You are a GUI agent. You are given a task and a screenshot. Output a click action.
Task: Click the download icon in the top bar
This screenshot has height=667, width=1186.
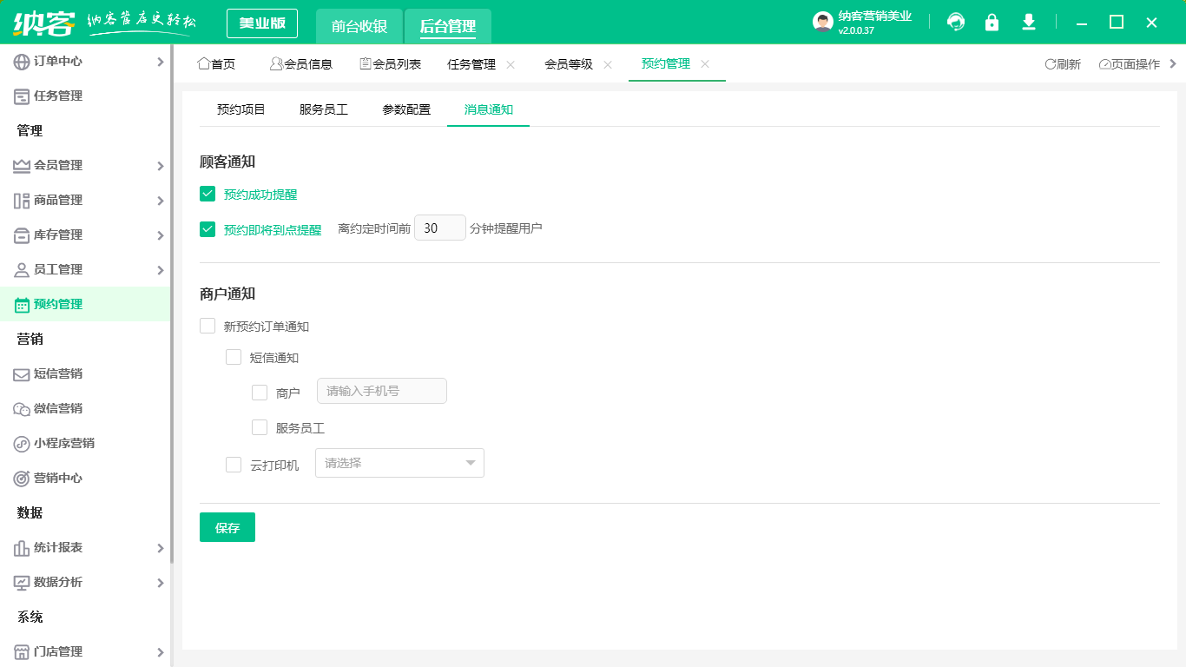pos(1028,21)
